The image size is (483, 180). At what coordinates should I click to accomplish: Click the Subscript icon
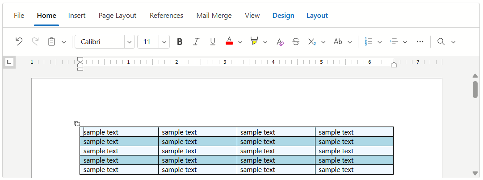(312, 41)
